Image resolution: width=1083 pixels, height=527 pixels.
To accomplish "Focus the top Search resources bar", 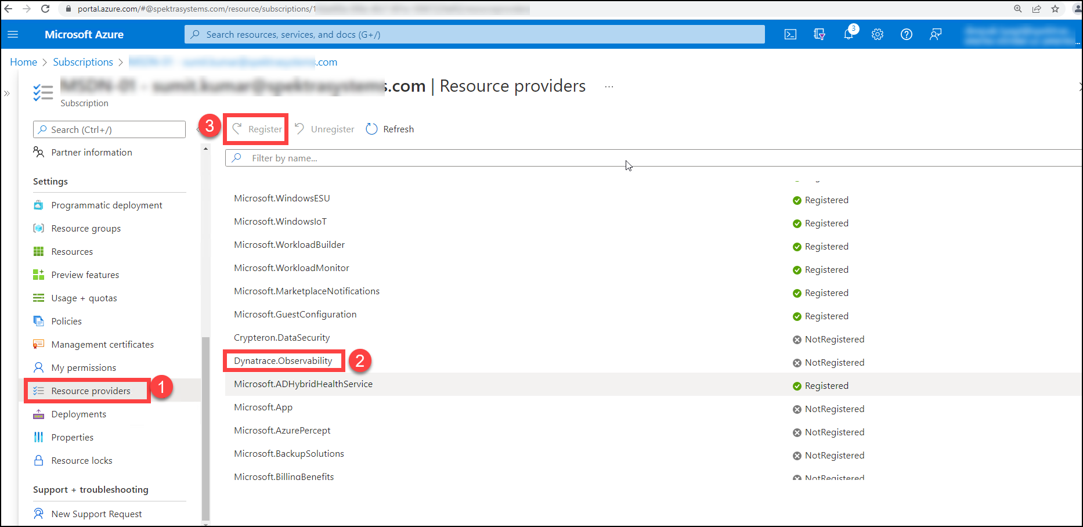I will tap(475, 34).
